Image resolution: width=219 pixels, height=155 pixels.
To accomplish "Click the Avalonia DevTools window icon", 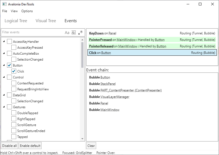I will (x=4, y=4).
